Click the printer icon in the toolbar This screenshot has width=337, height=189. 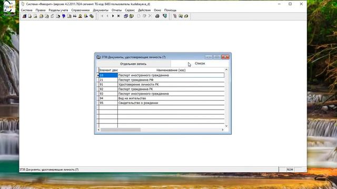point(157,16)
